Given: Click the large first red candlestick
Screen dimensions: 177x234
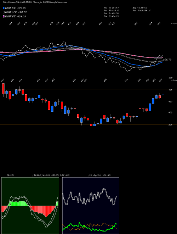Looking at the screenshot, I should [x=3, y=89].
